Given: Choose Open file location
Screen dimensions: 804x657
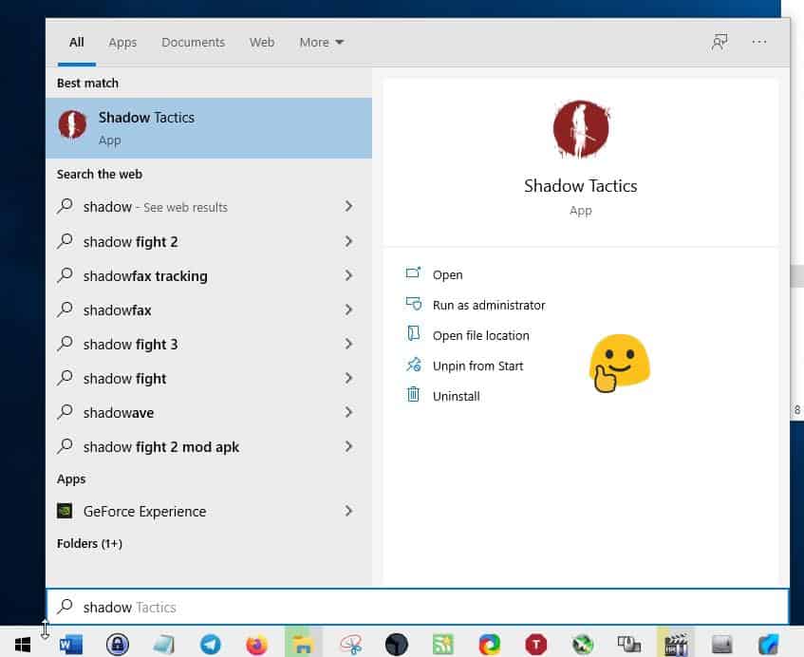Looking at the screenshot, I should coord(481,335).
